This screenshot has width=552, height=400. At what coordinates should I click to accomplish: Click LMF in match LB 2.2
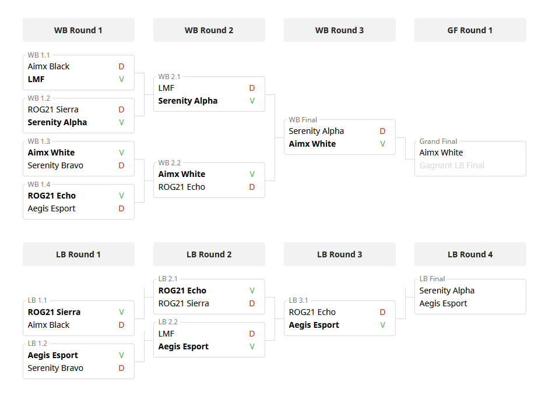coord(166,334)
